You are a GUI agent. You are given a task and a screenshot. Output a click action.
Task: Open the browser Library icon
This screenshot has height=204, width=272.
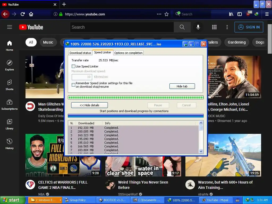click(x=231, y=14)
